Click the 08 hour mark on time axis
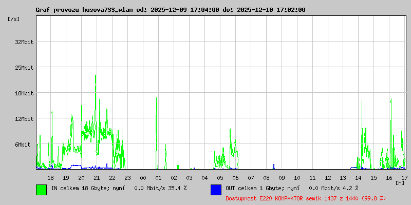The width and height of the screenshot is (411, 205). point(266,177)
